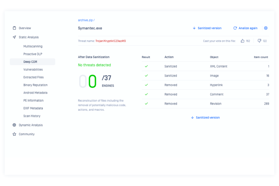Open Community section
The image size is (279, 186).
pyautogui.click(x=27, y=134)
